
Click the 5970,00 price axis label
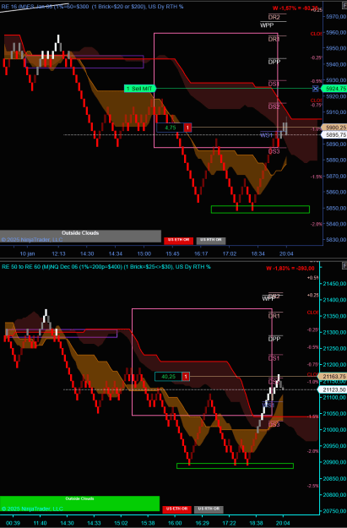tap(336, 17)
